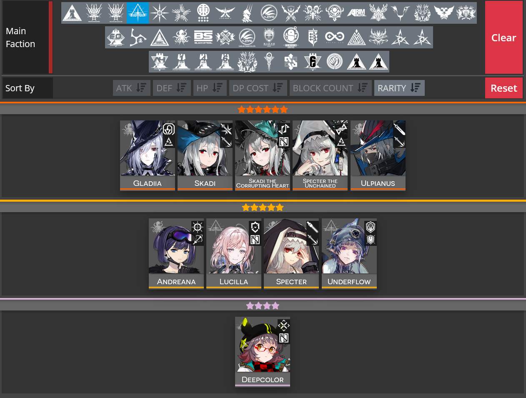Toggle sorting by BLOCK COUNT
Image resolution: width=526 pixels, height=398 pixels.
[x=331, y=88]
